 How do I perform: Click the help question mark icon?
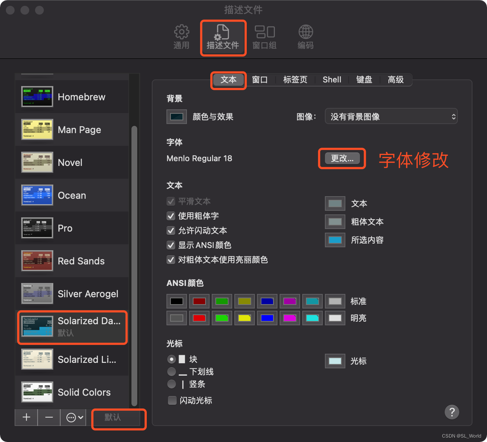coord(452,412)
